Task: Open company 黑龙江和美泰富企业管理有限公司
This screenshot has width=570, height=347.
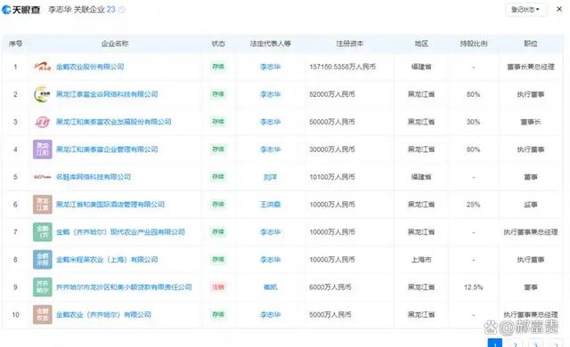Action: pyautogui.click(x=107, y=149)
